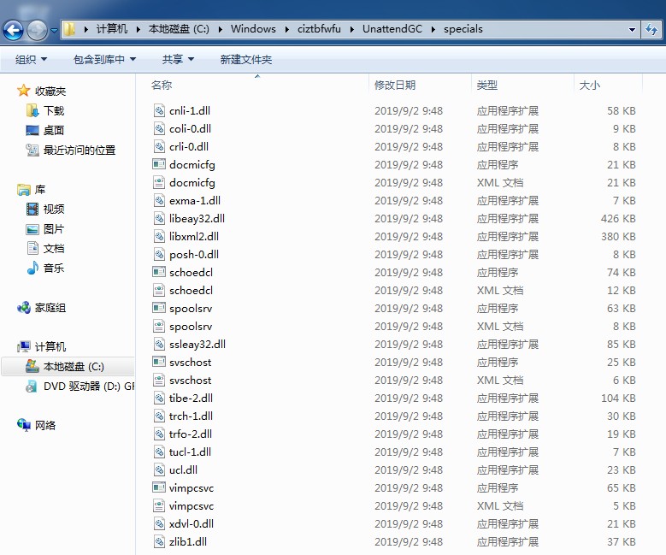Open the 文档 library
Viewport: 666px width, 555px height.
pyautogui.click(x=54, y=249)
